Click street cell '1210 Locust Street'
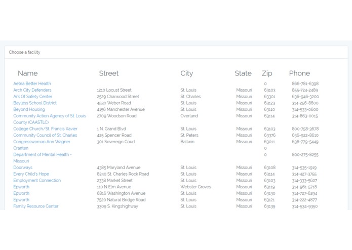Image resolution: width=352 pixels, height=250 pixels. (x=114, y=90)
